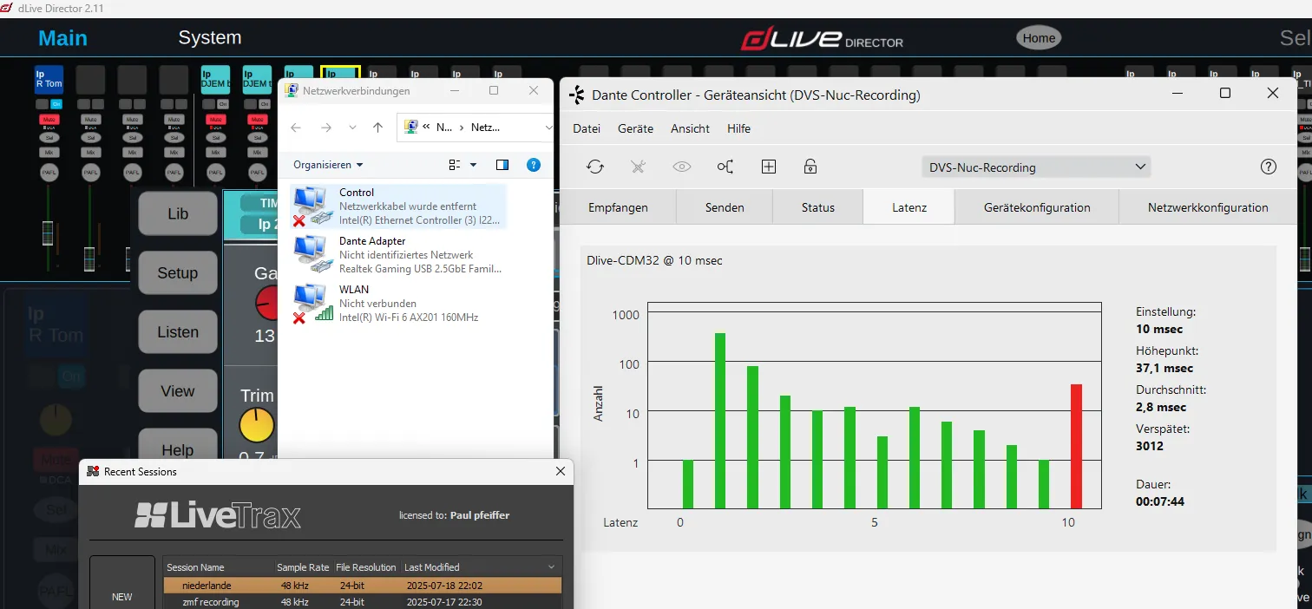Click the Setup button in dLive
1312x609 pixels.
[178, 272]
